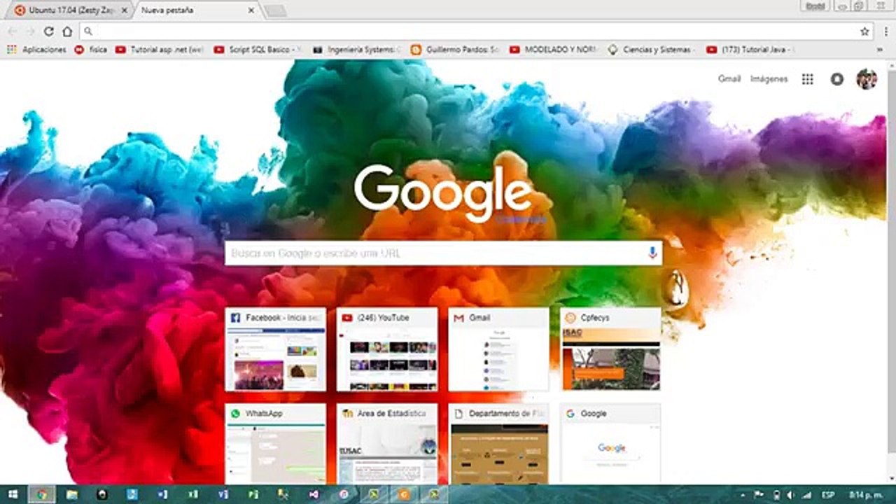
Task: Open the Area de Estadística thumbnail
Action: click(387, 444)
